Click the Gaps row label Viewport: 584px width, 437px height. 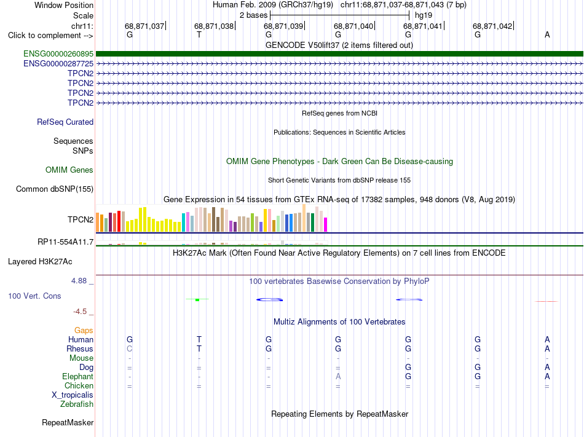(x=84, y=331)
